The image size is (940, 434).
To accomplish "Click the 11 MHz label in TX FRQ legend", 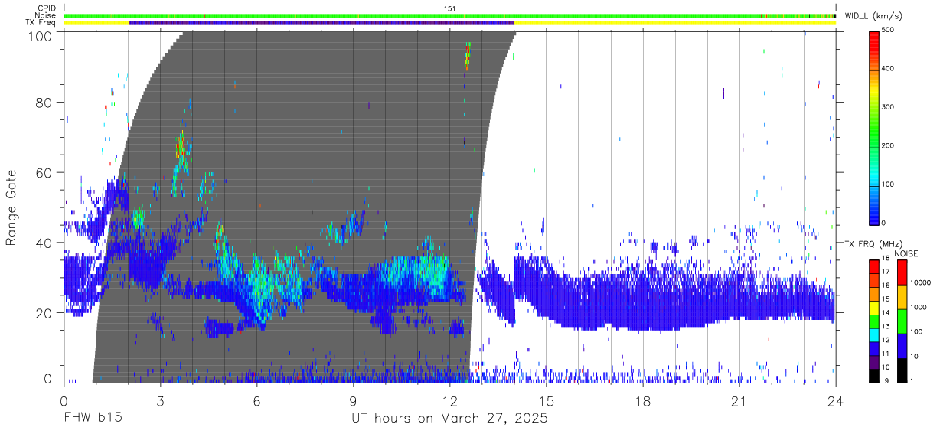I will click(x=886, y=354).
